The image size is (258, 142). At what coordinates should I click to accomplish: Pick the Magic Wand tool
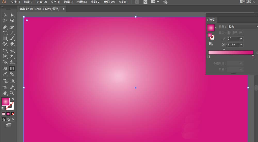click(5, 21)
